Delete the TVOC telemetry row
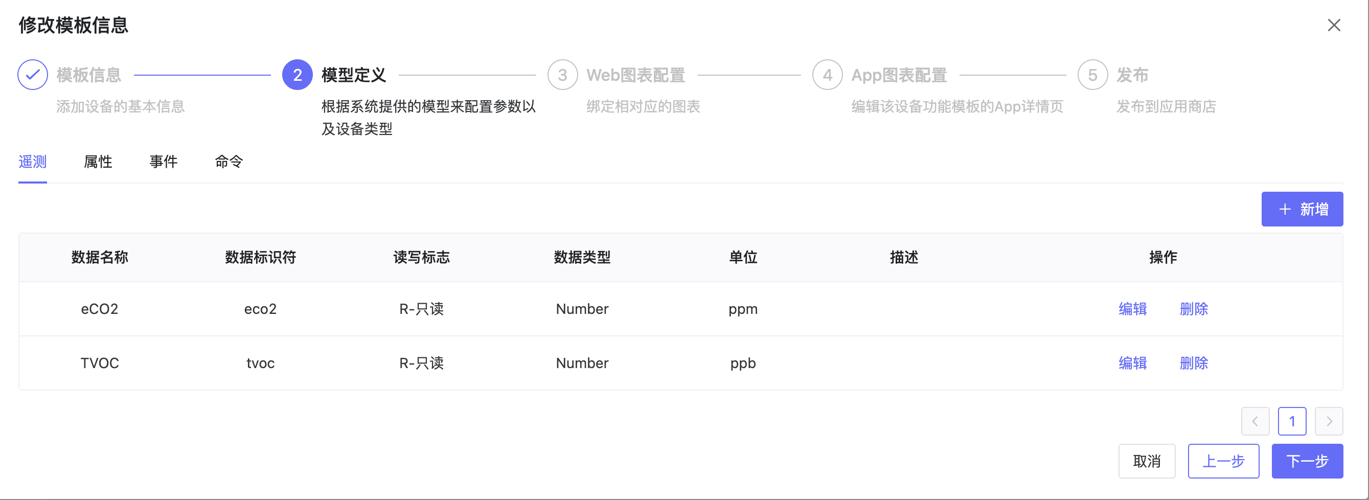Viewport: 1369px width, 500px height. 1194,363
